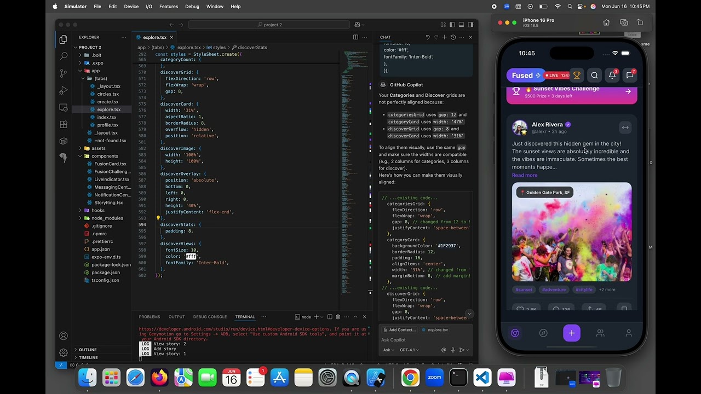Attach context with the @ icon

[444, 350]
